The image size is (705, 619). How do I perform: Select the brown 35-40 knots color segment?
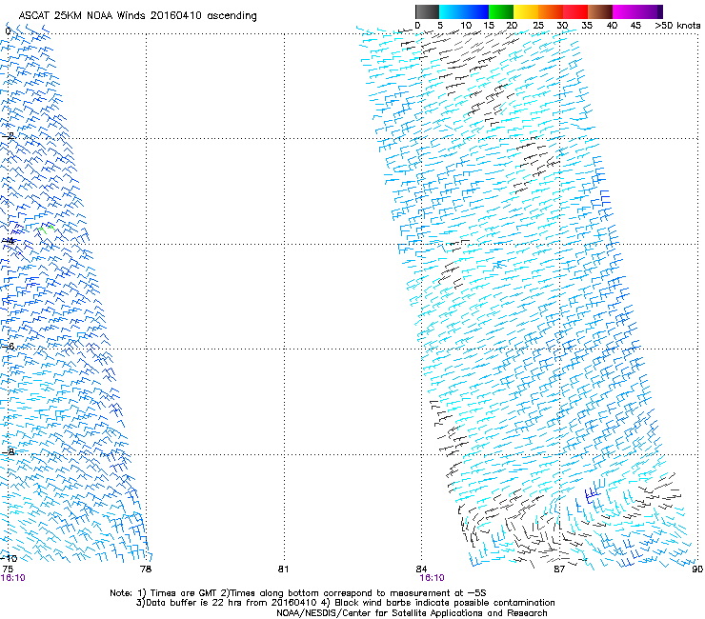click(x=600, y=11)
